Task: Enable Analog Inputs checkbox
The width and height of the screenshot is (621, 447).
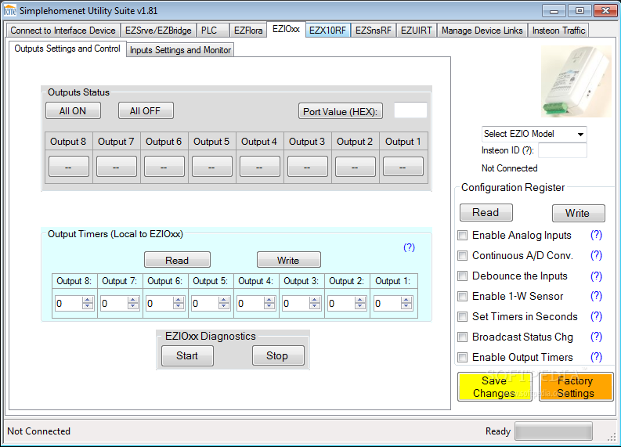Action: tap(462, 235)
